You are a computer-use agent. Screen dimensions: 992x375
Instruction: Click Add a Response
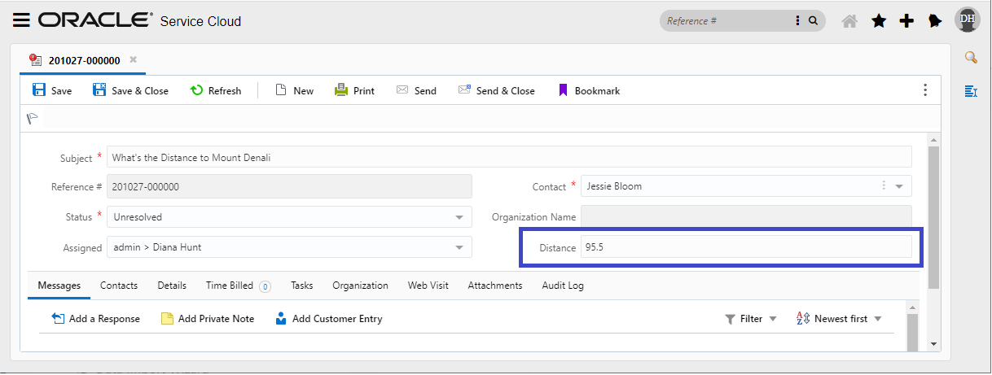96,319
